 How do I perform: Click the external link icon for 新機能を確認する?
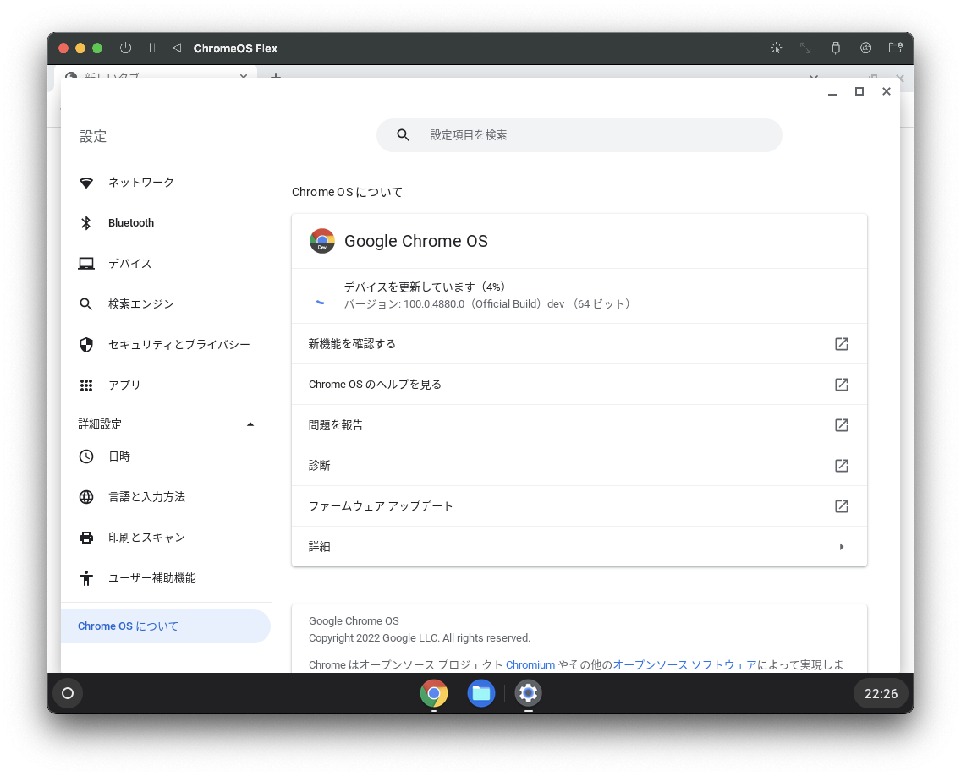842,344
